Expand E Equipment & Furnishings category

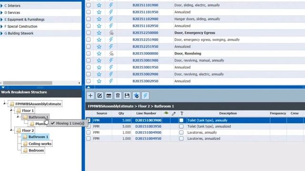[x=1, y=19]
